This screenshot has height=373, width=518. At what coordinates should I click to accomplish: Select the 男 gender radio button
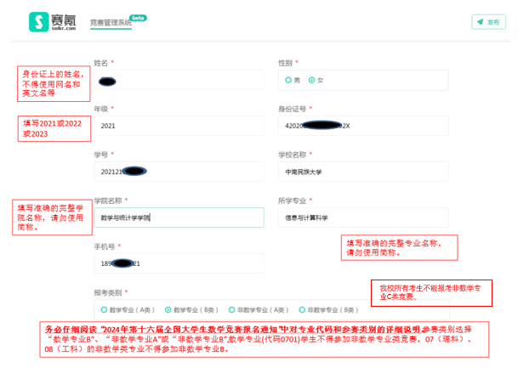point(288,80)
